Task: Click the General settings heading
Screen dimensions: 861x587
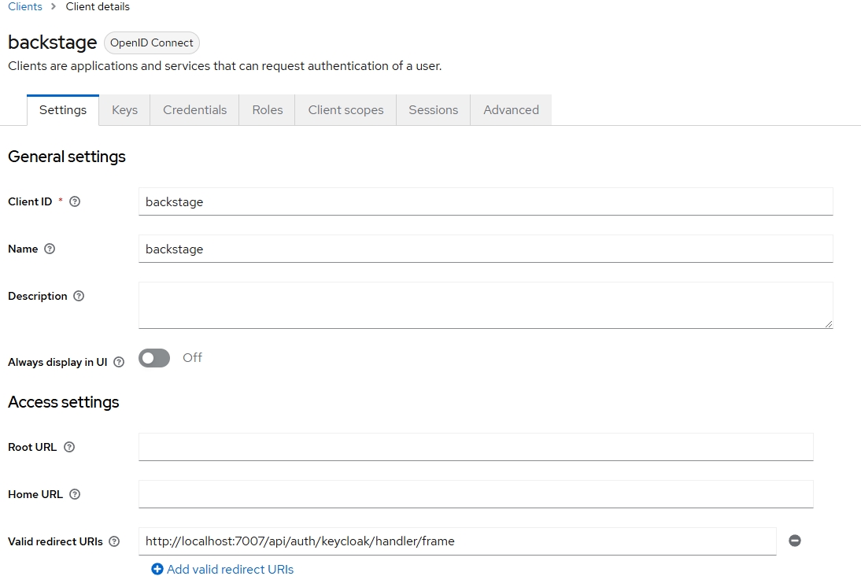Action: [67, 157]
